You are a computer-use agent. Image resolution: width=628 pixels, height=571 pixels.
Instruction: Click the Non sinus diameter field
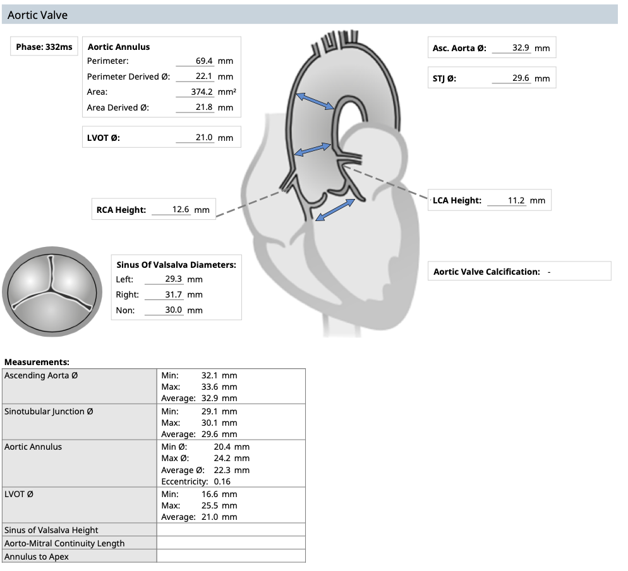click(x=164, y=310)
